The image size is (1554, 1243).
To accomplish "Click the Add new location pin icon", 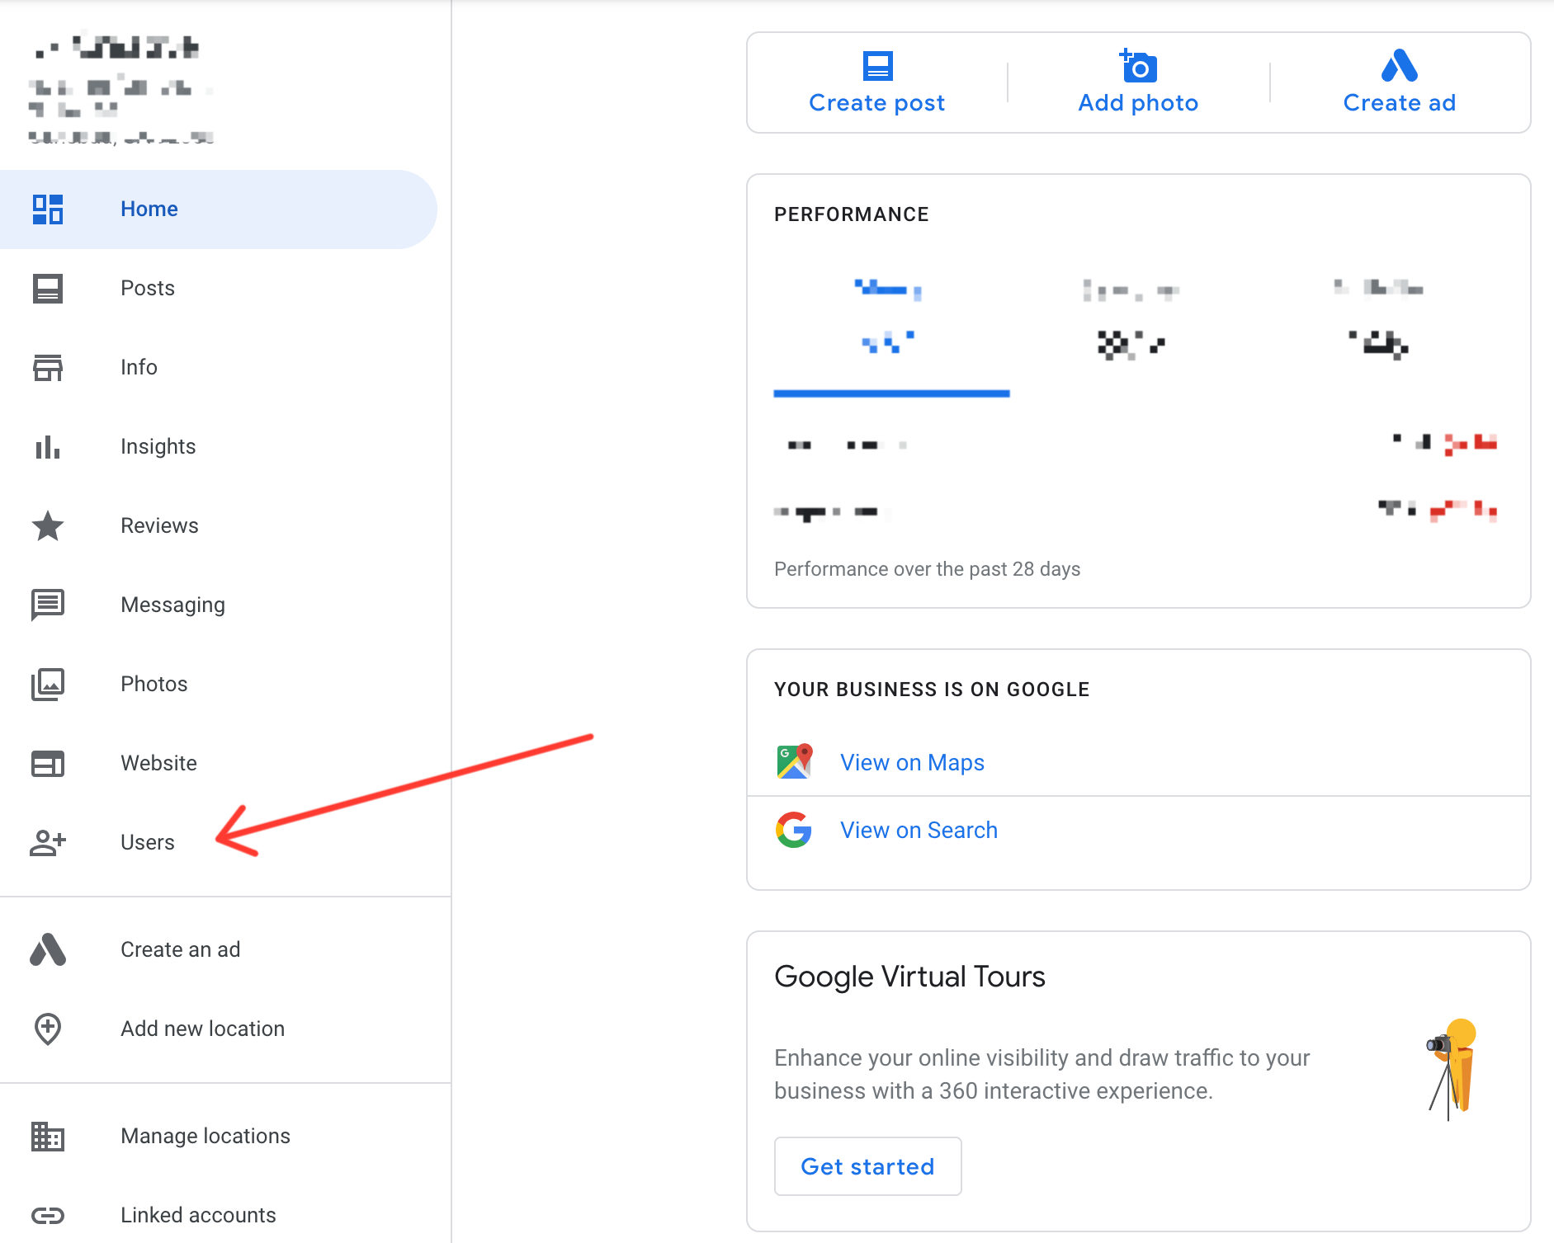I will click(x=48, y=1029).
